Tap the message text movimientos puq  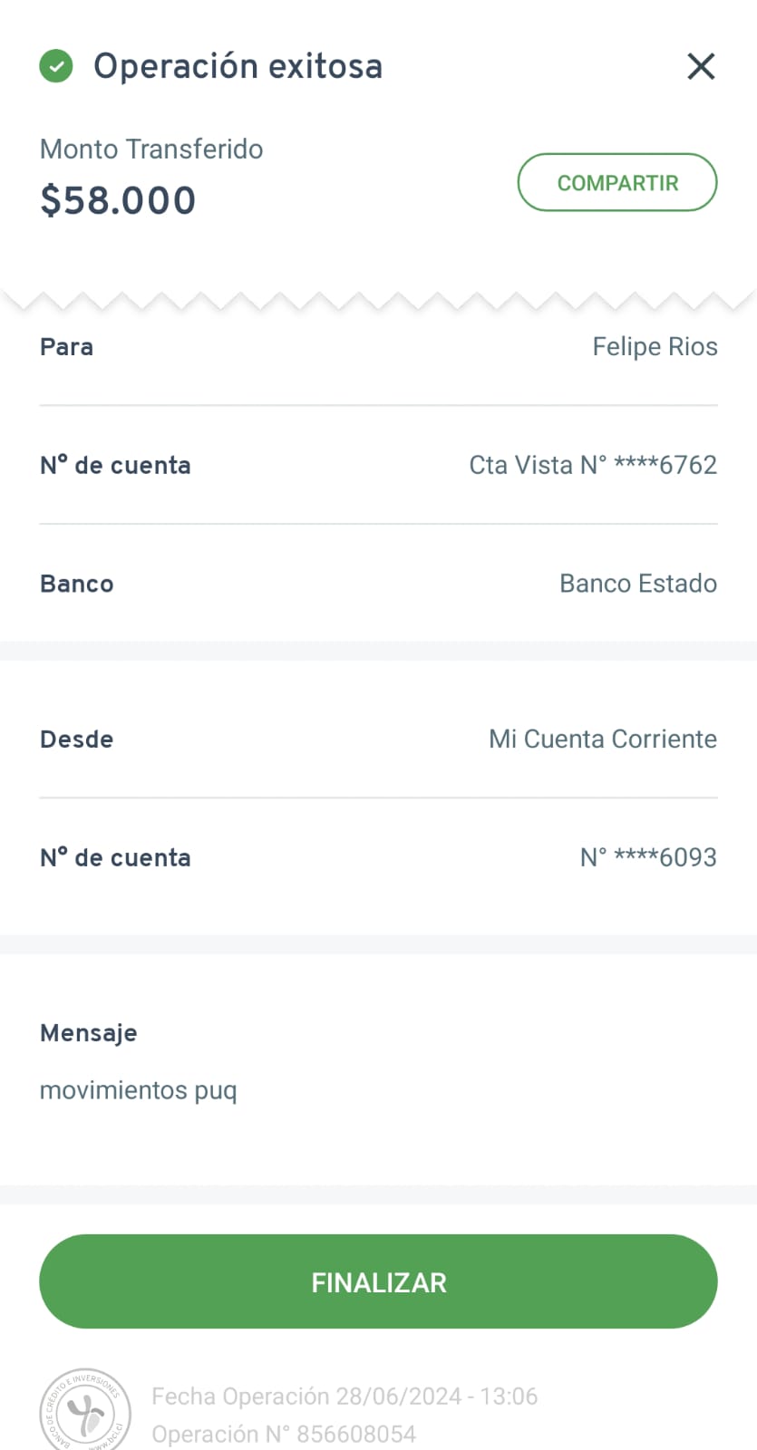138,1089
